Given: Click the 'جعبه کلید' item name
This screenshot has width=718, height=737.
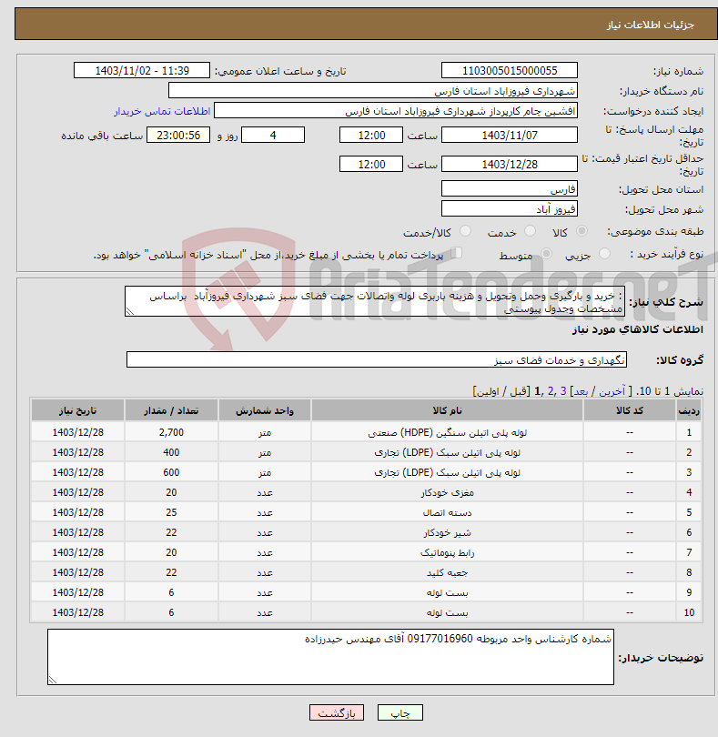Looking at the screenshot, I should tap(447, 572).
